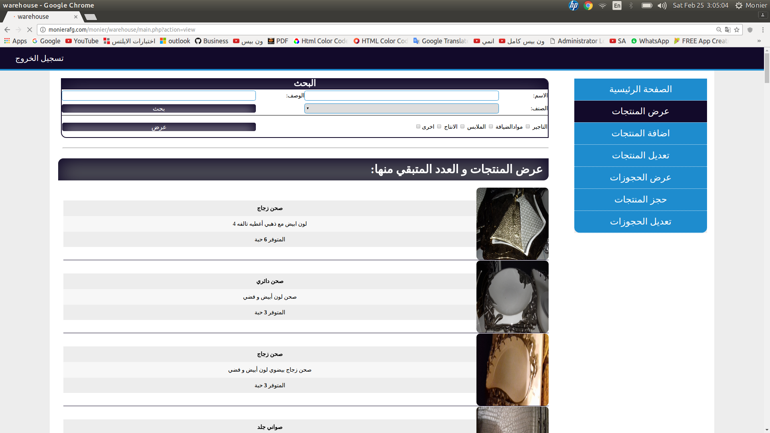Open the Google bookmark
Image resolution: width=770 pixels, height=433 pixels.
click(46, 41)
